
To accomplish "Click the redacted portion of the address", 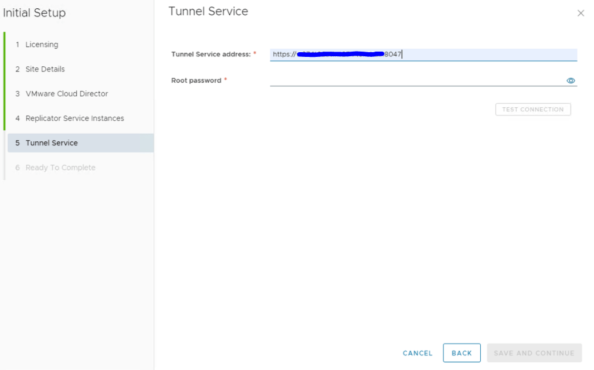I will (x=340, y=55).
